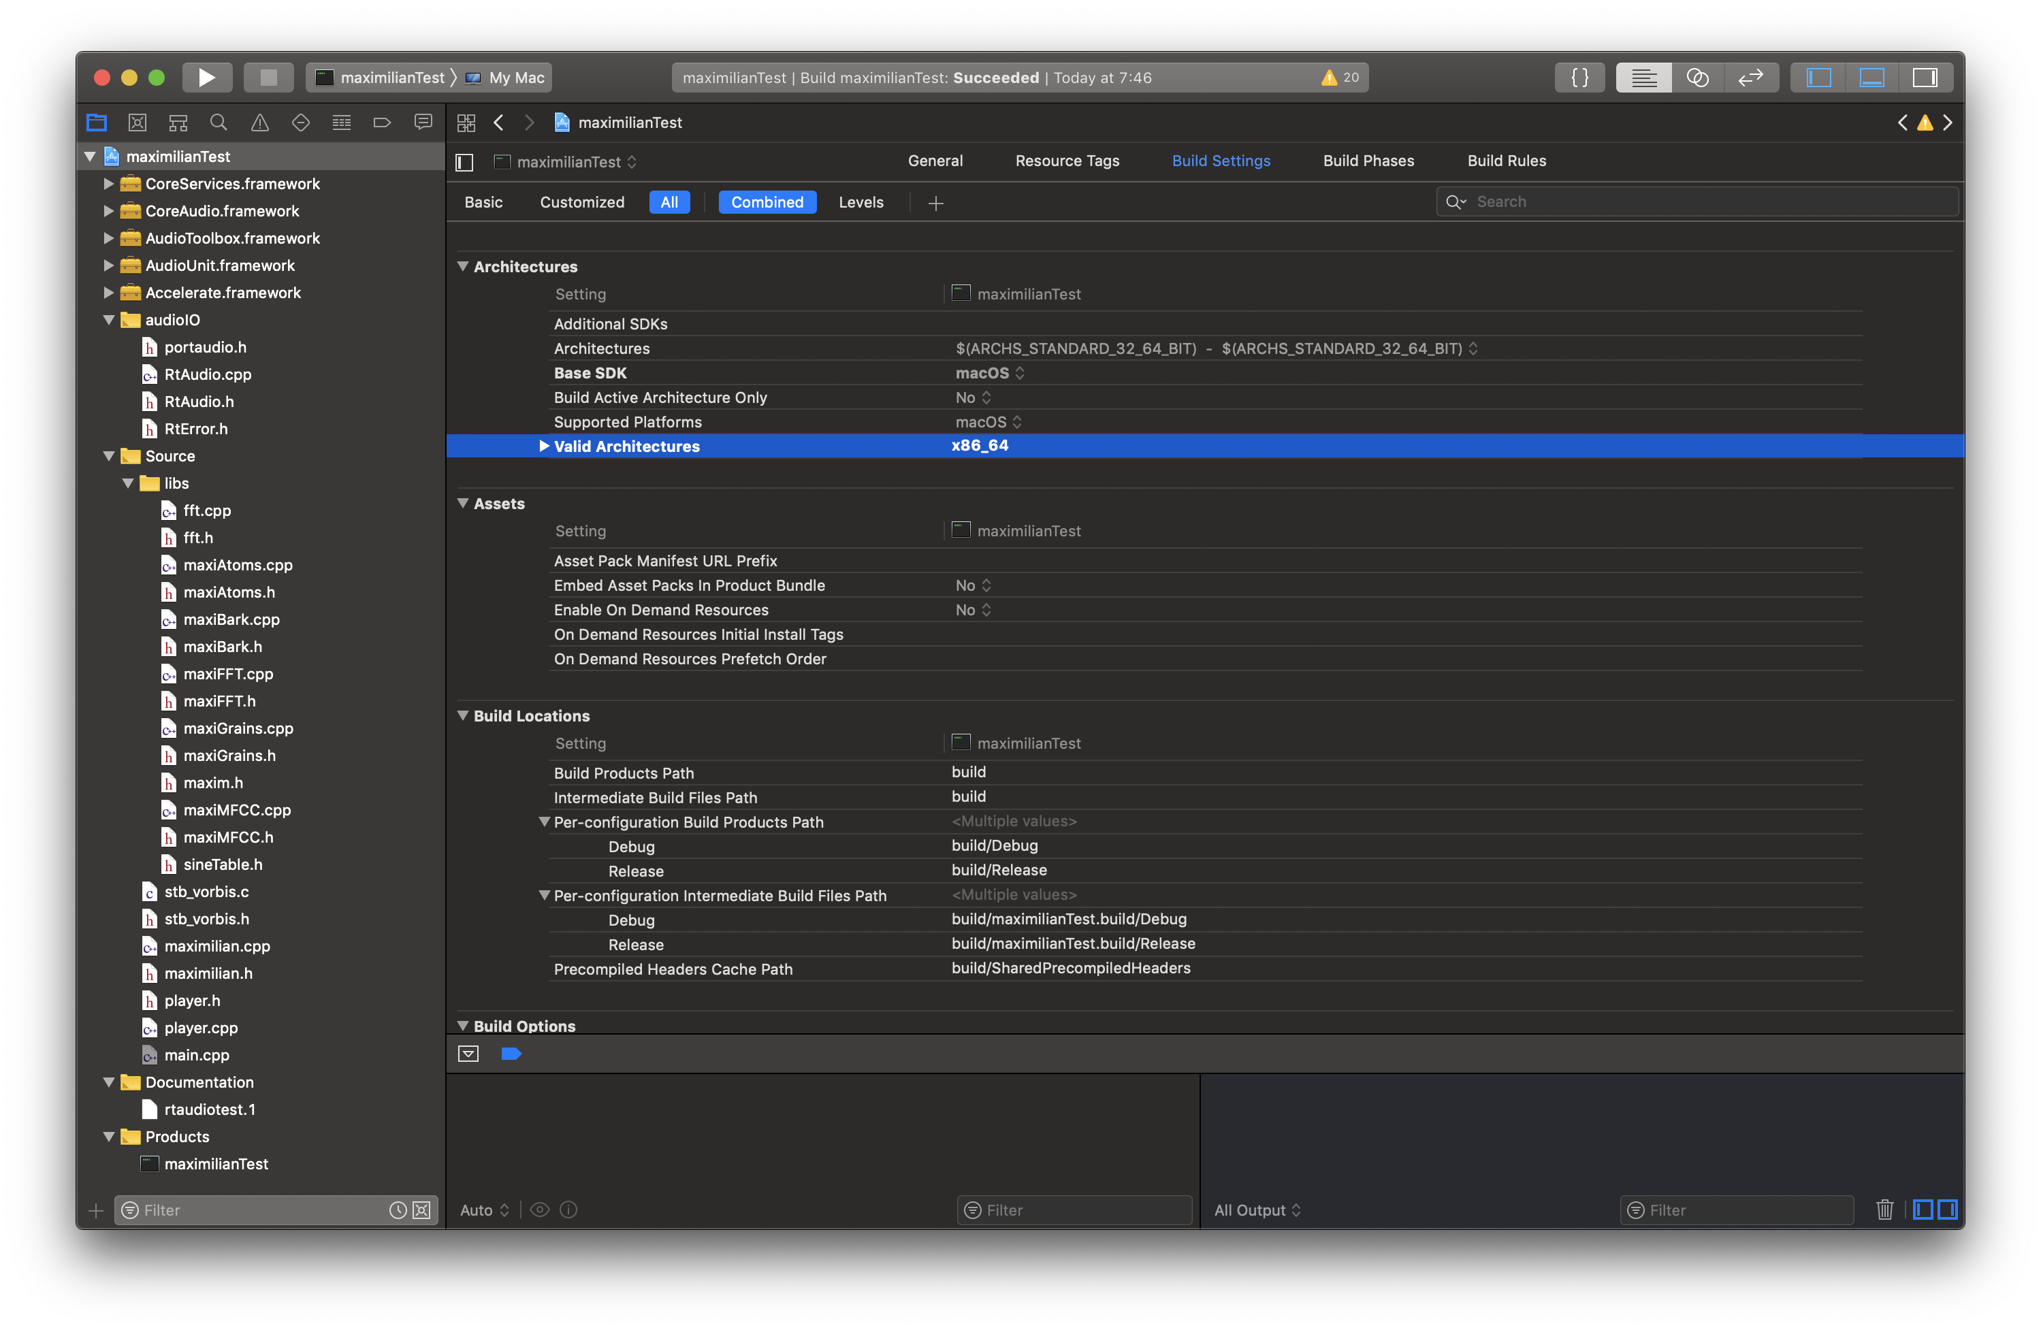Switch to the Build Phases tab
The image size is (2041, 1330).
[x=1368, y=161]
